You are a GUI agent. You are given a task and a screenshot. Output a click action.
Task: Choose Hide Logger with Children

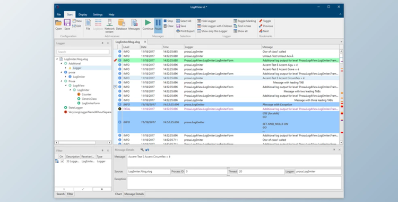pos(214,26)
